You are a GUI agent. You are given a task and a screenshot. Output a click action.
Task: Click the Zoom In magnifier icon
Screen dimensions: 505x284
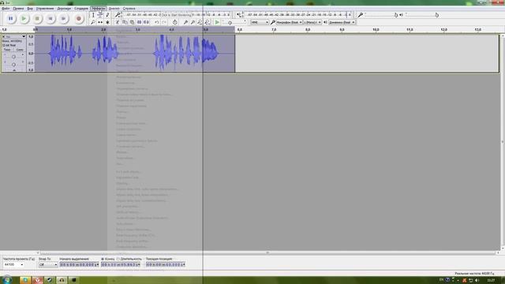point(185,22)
